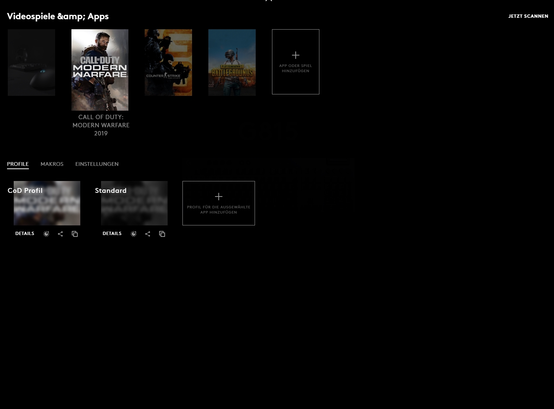Add profile for the selected app
This screenshot has height=409, width=554.
pyautogui.click(x=219, y=203)
